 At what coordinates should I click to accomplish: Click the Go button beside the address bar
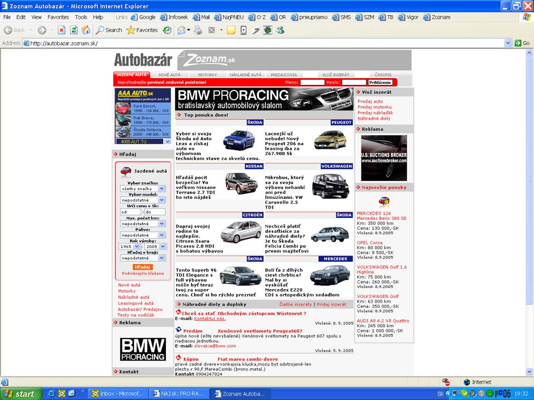tap(523, 43)
